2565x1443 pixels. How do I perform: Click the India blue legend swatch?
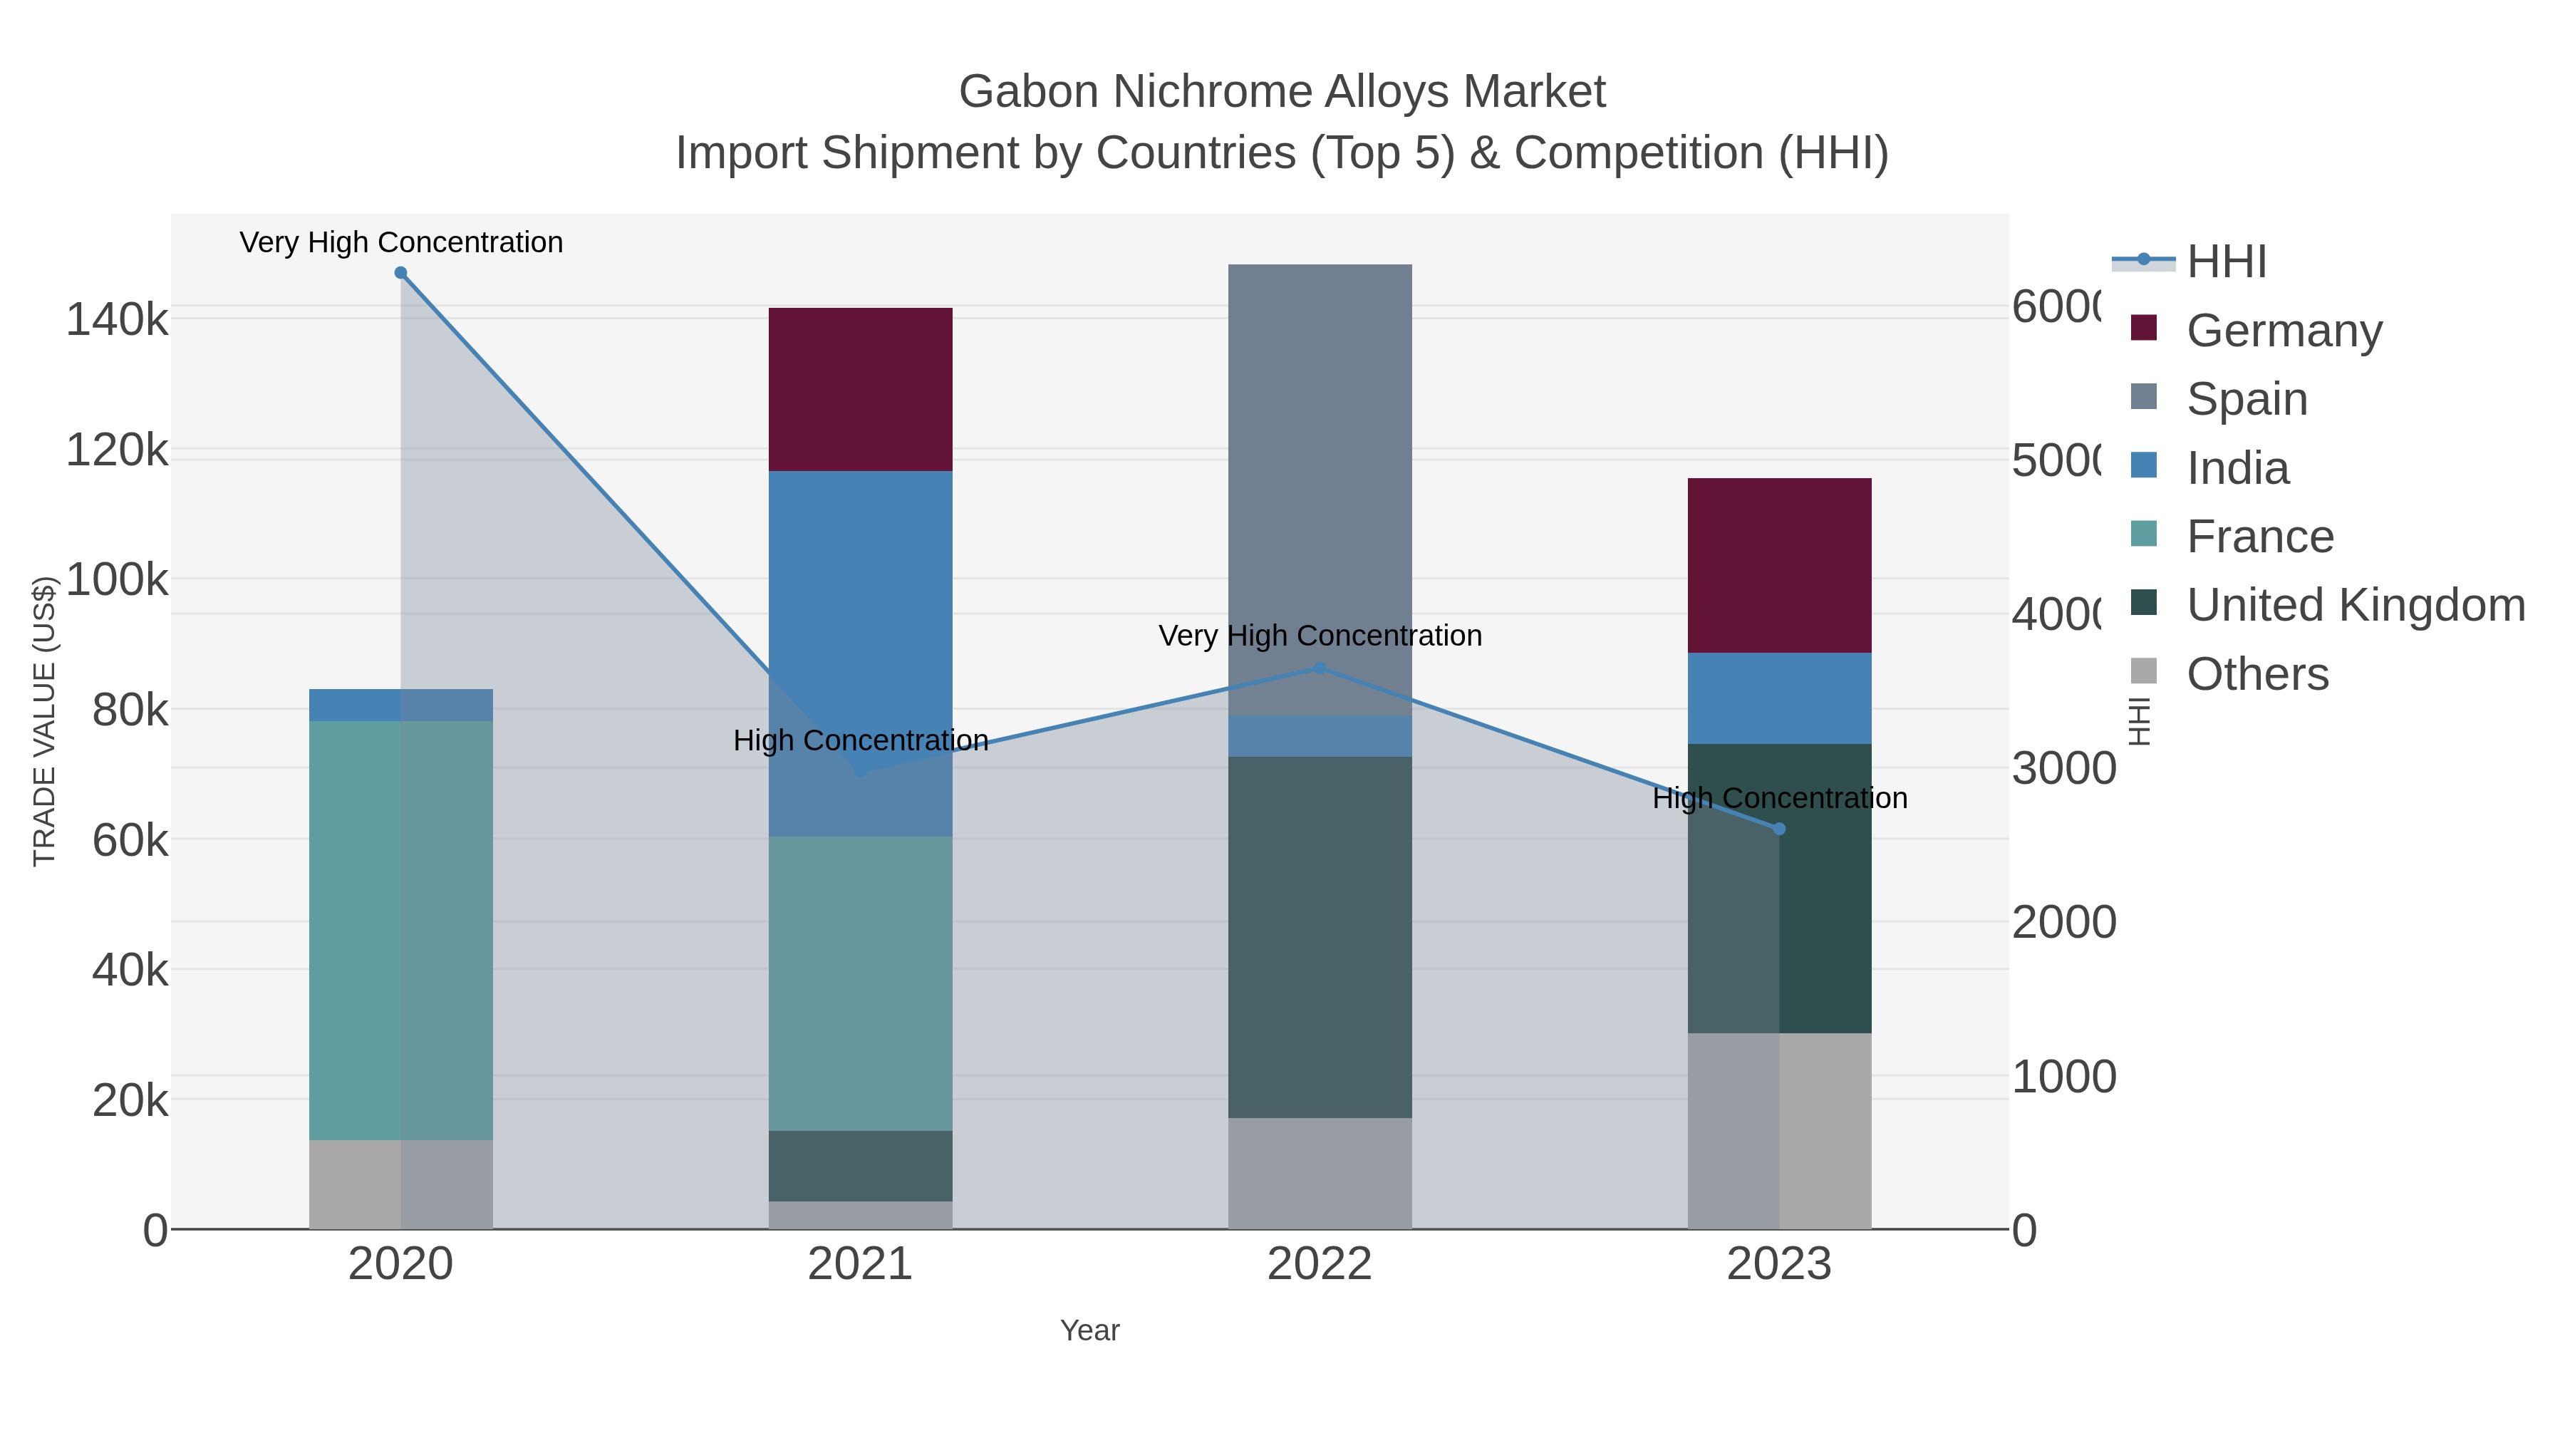point(2144,465)
